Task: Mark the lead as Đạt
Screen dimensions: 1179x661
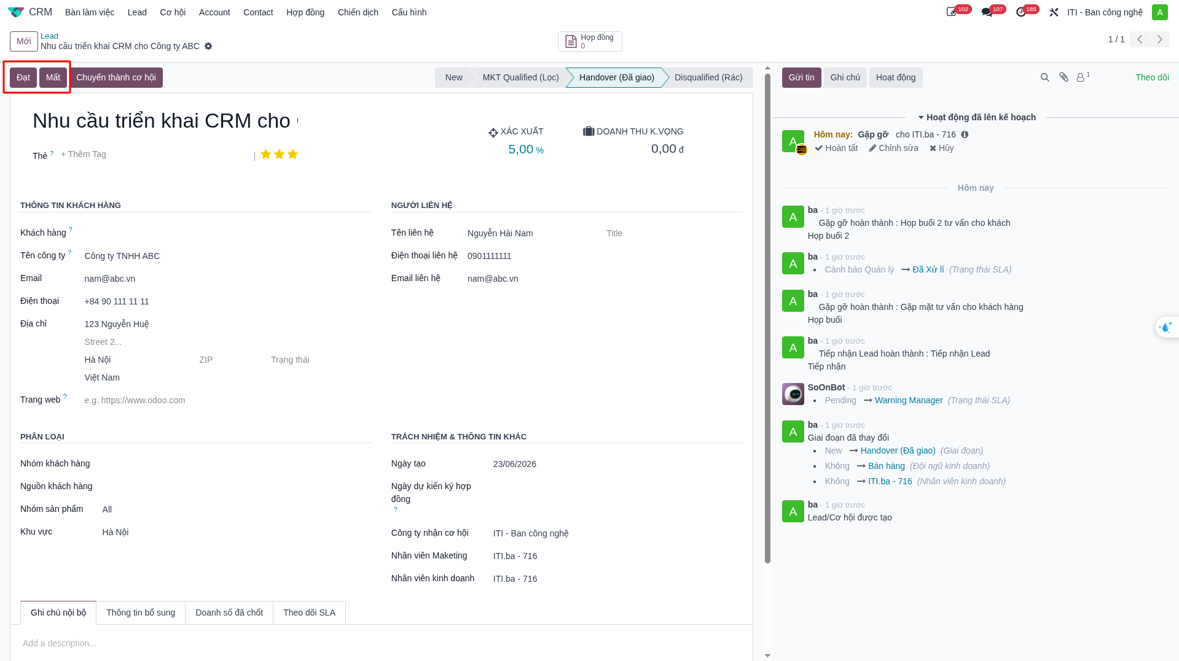Action: (23, 77)
